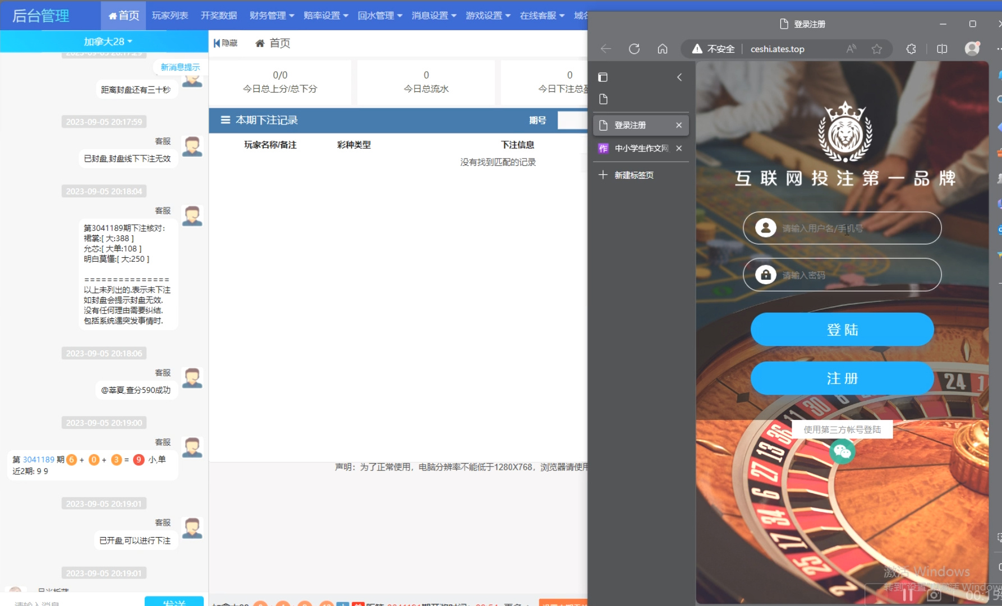The height and width of the screenshot is (606, 1002).
Task: Go to the browser home page icon
Action: [663, 49]
